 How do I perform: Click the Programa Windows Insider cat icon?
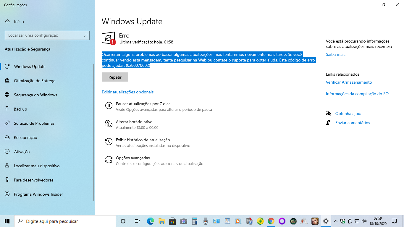point(7,194)
